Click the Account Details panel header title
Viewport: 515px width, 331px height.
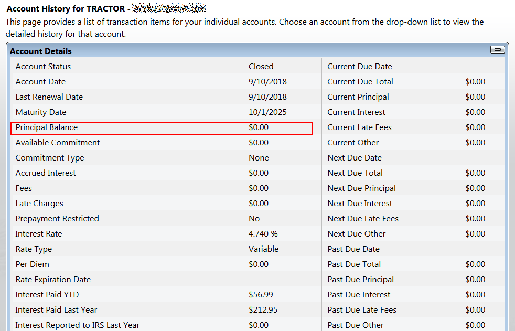click(41, 51)
